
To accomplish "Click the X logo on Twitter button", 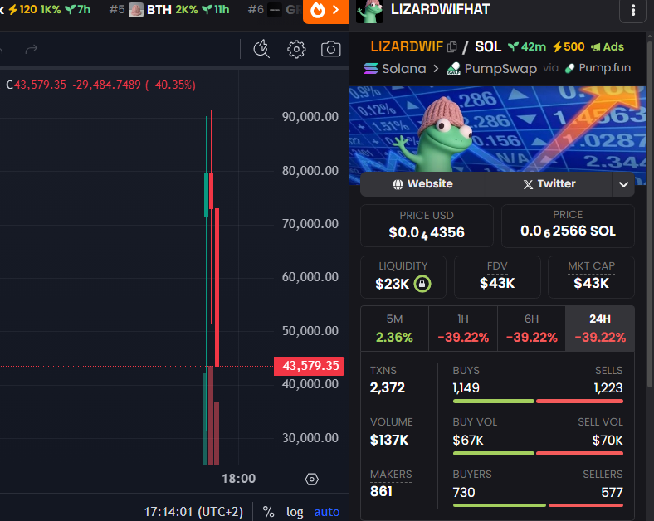I will coord(528,184).
